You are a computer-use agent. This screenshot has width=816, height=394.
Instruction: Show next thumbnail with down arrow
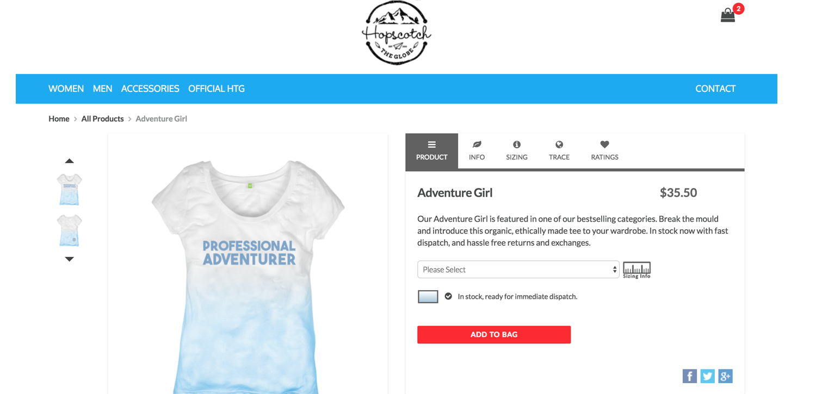69,259
